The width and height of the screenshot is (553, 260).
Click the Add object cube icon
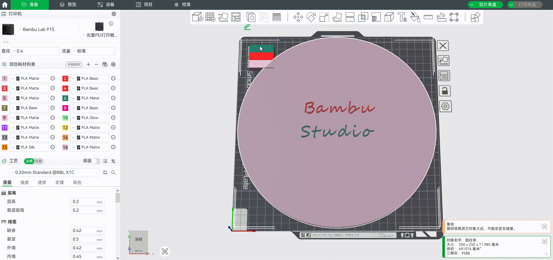click(198, 17)
